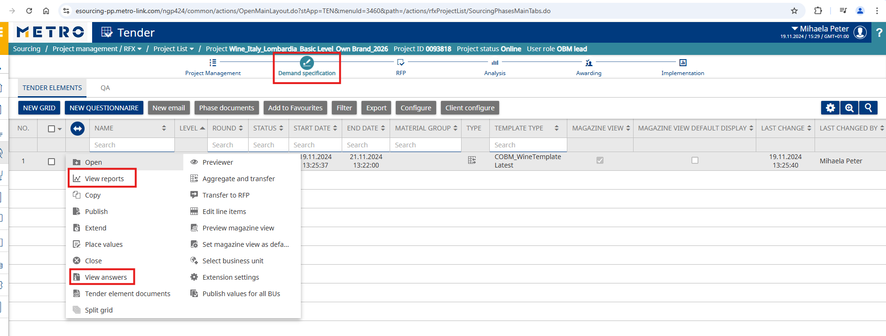Open the select-all checkbox dropdown arrow
This screenshot has height=336, width=886.
[60, 129]
